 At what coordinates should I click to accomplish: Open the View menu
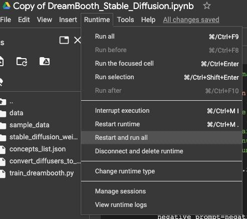(x=45, y=20)
